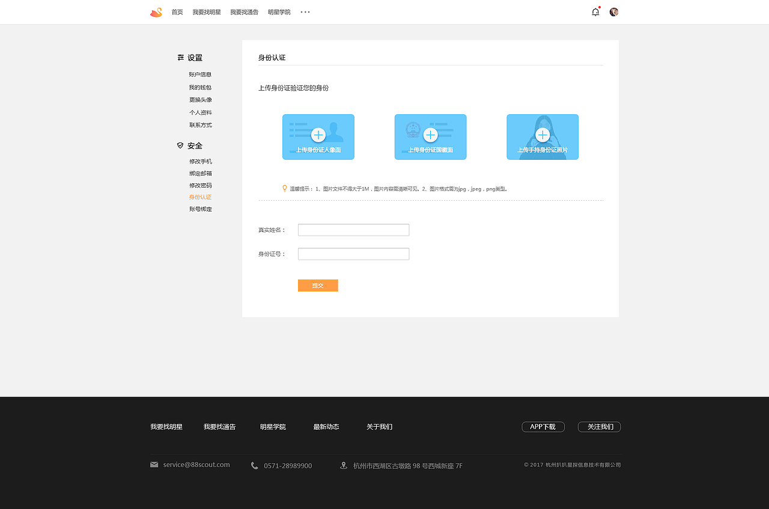Click the phone icon in footer
This screenshot has height=509, width=769.
coord(255,465)
